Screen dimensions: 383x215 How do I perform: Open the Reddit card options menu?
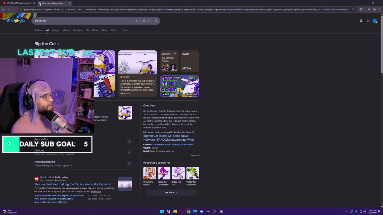coord(154,77)
